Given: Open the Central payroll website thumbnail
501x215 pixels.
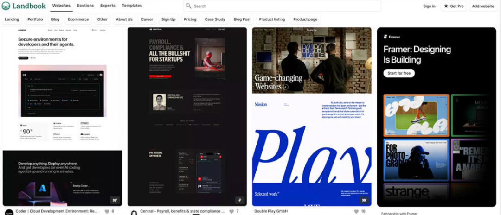Looking at the screenshot, I should [187, 117].
